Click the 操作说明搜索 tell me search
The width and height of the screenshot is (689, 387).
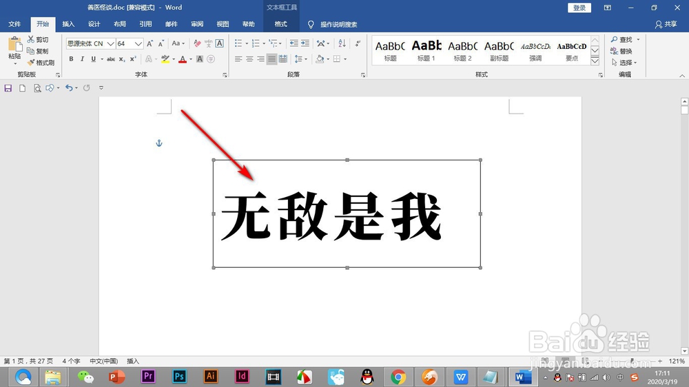pos(333,25)
